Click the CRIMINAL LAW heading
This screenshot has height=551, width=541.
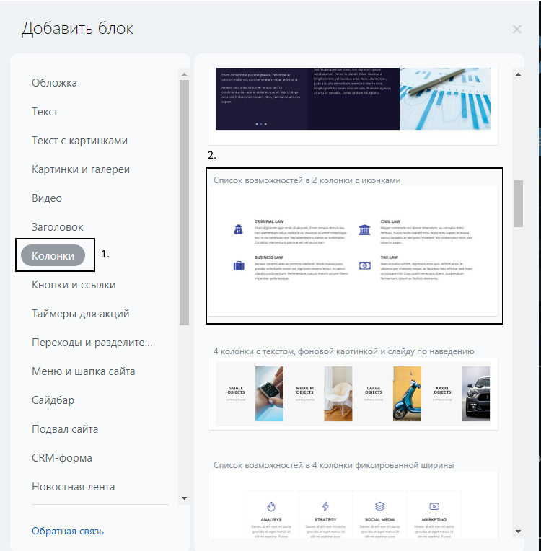point(269,221)
